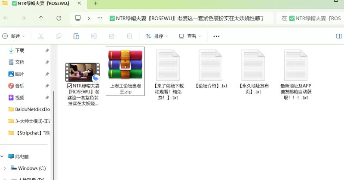Expand the Windows (C:) drive tree node
Screen dimensions: 344x180
[5, 168]
